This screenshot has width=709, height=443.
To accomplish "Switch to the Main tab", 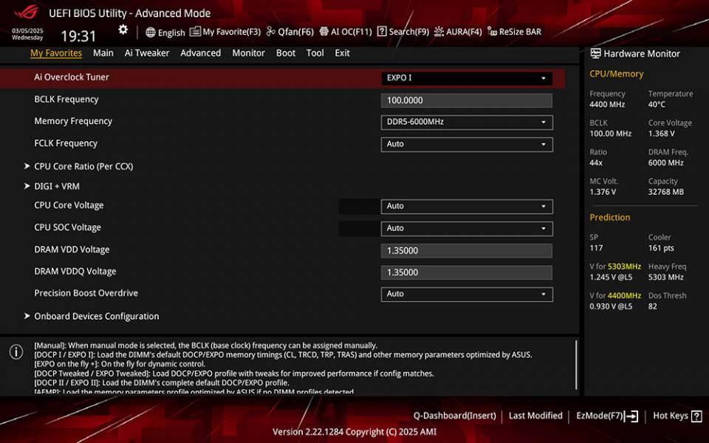I will coord(103,53).
